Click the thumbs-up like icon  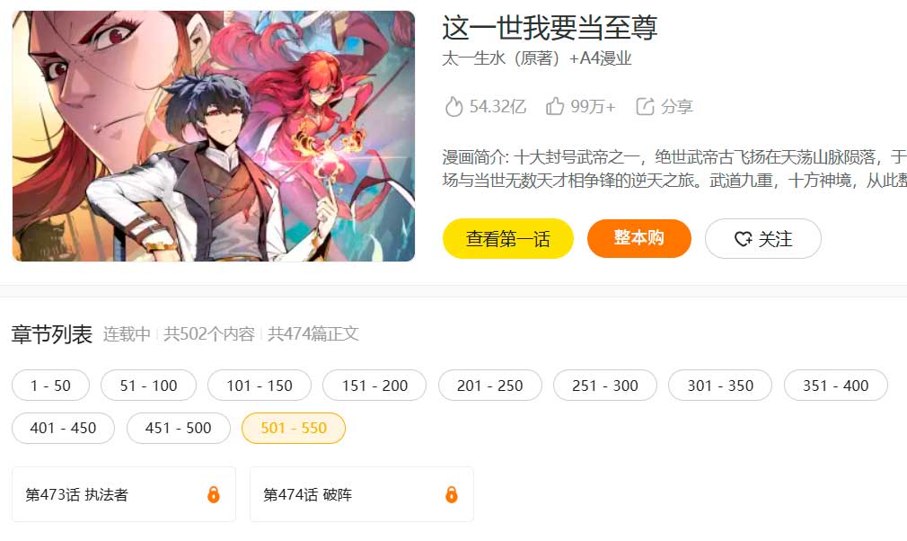click(x=555, y=106)
